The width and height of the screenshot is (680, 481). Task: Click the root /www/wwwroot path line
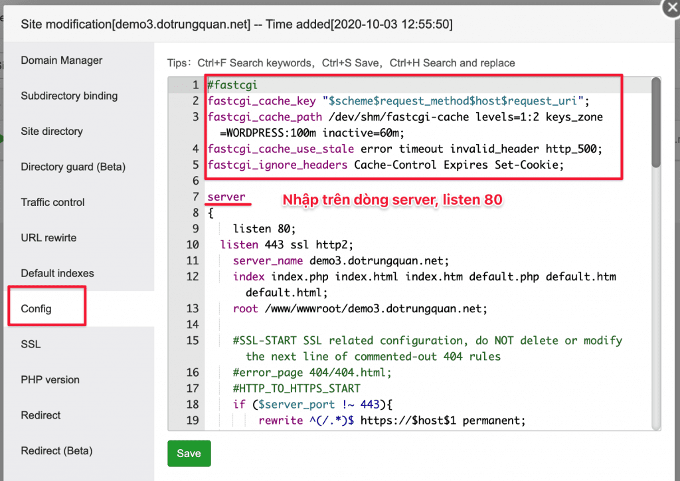360,309
